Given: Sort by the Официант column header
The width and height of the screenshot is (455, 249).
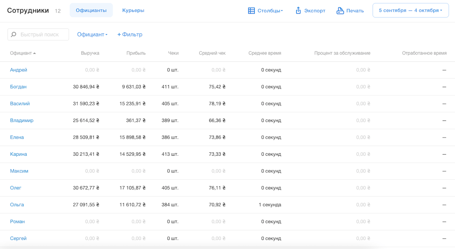Looking at the screenshot, I should (x=21, y=53).
